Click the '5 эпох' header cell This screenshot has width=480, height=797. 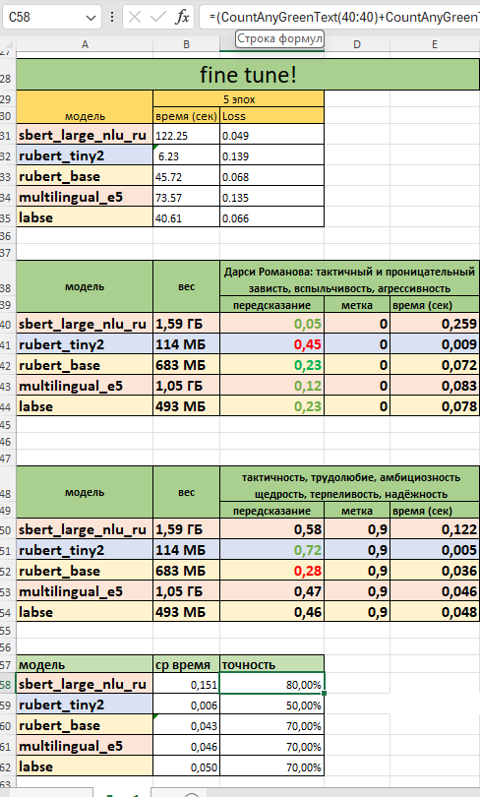pos(239,99)
